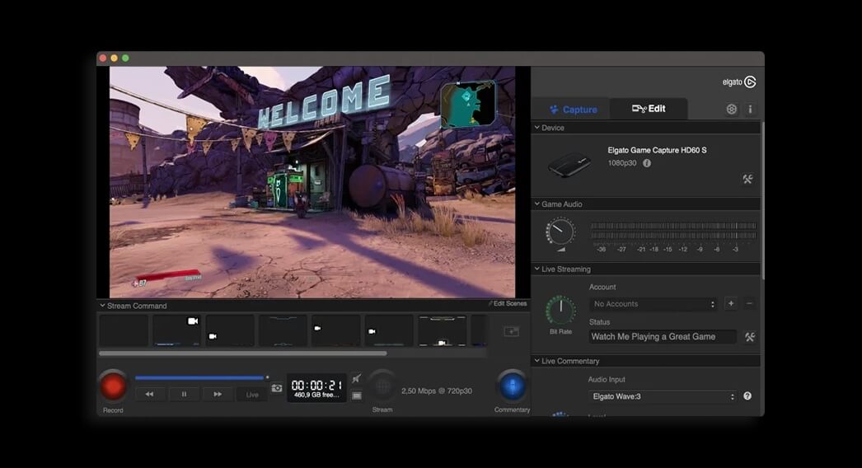Click the blue flashback timeline bar
Image resolution: width=862 pixels, height=468 pixels.
tap(199, 378)
